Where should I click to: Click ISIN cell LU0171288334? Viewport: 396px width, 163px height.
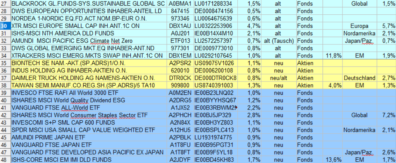216,4
